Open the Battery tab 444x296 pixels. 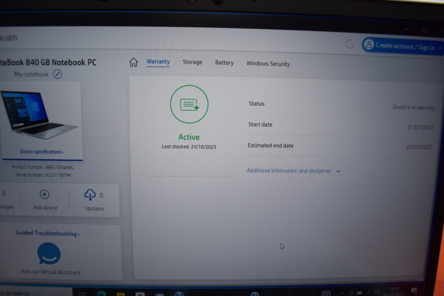pyautogui.click(x=224, y=63)
